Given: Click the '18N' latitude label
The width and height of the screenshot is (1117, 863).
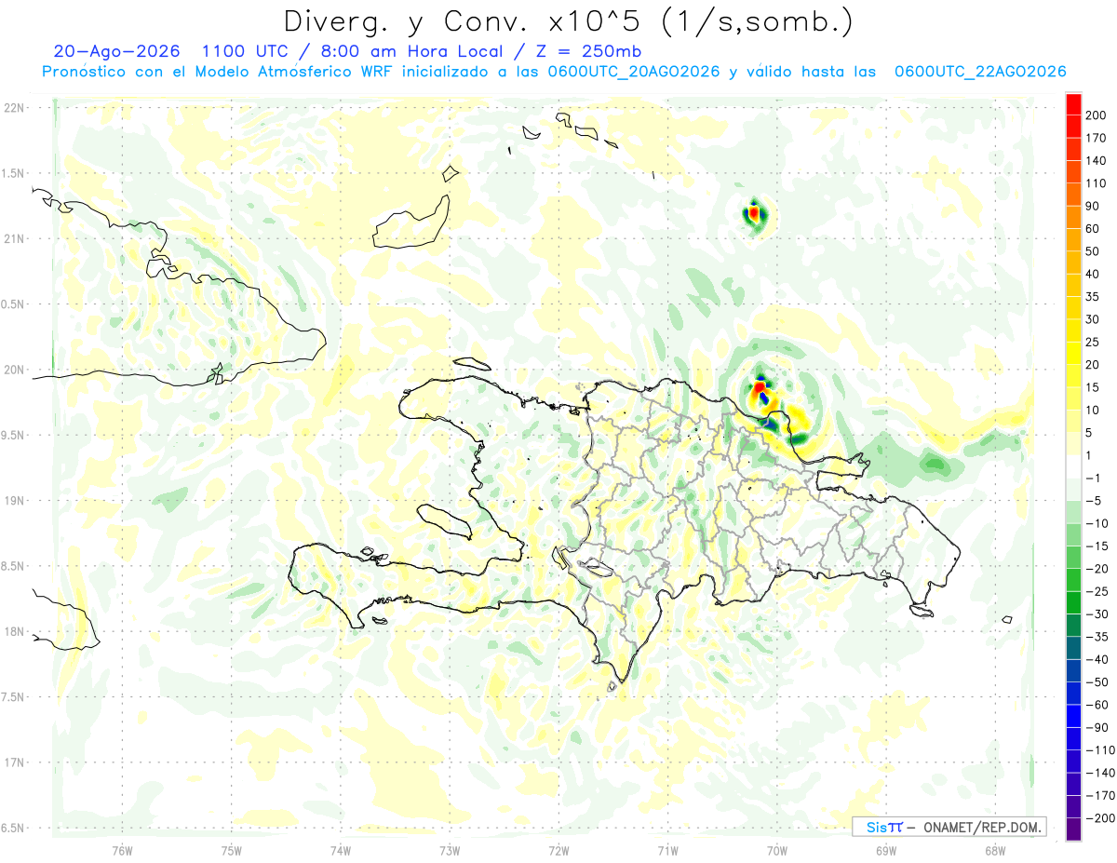Looking at the screenshot, I should click(13, 631).
